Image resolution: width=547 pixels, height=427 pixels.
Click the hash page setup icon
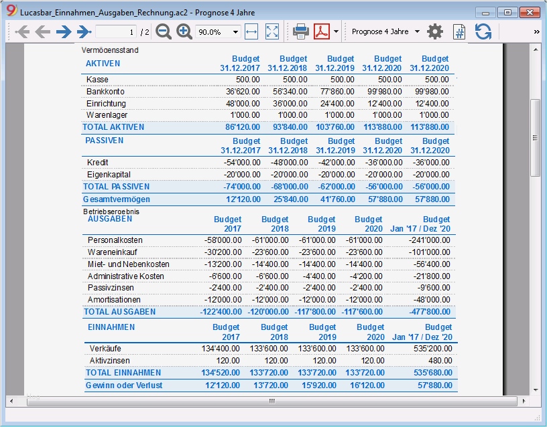459,31
